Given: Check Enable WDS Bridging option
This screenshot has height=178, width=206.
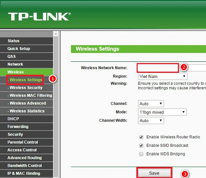Looking at the screenshot, I should [141, 154].
